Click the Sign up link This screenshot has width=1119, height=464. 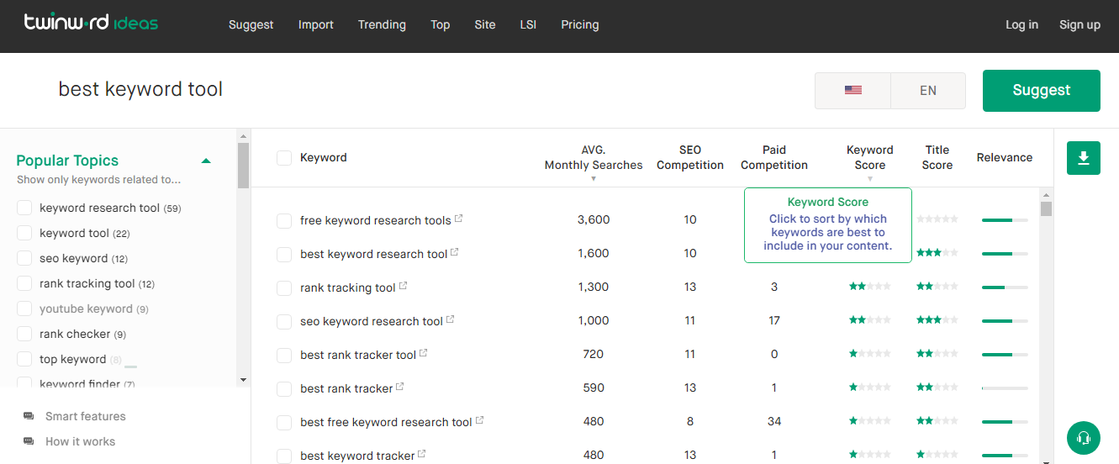point(1079,24)
